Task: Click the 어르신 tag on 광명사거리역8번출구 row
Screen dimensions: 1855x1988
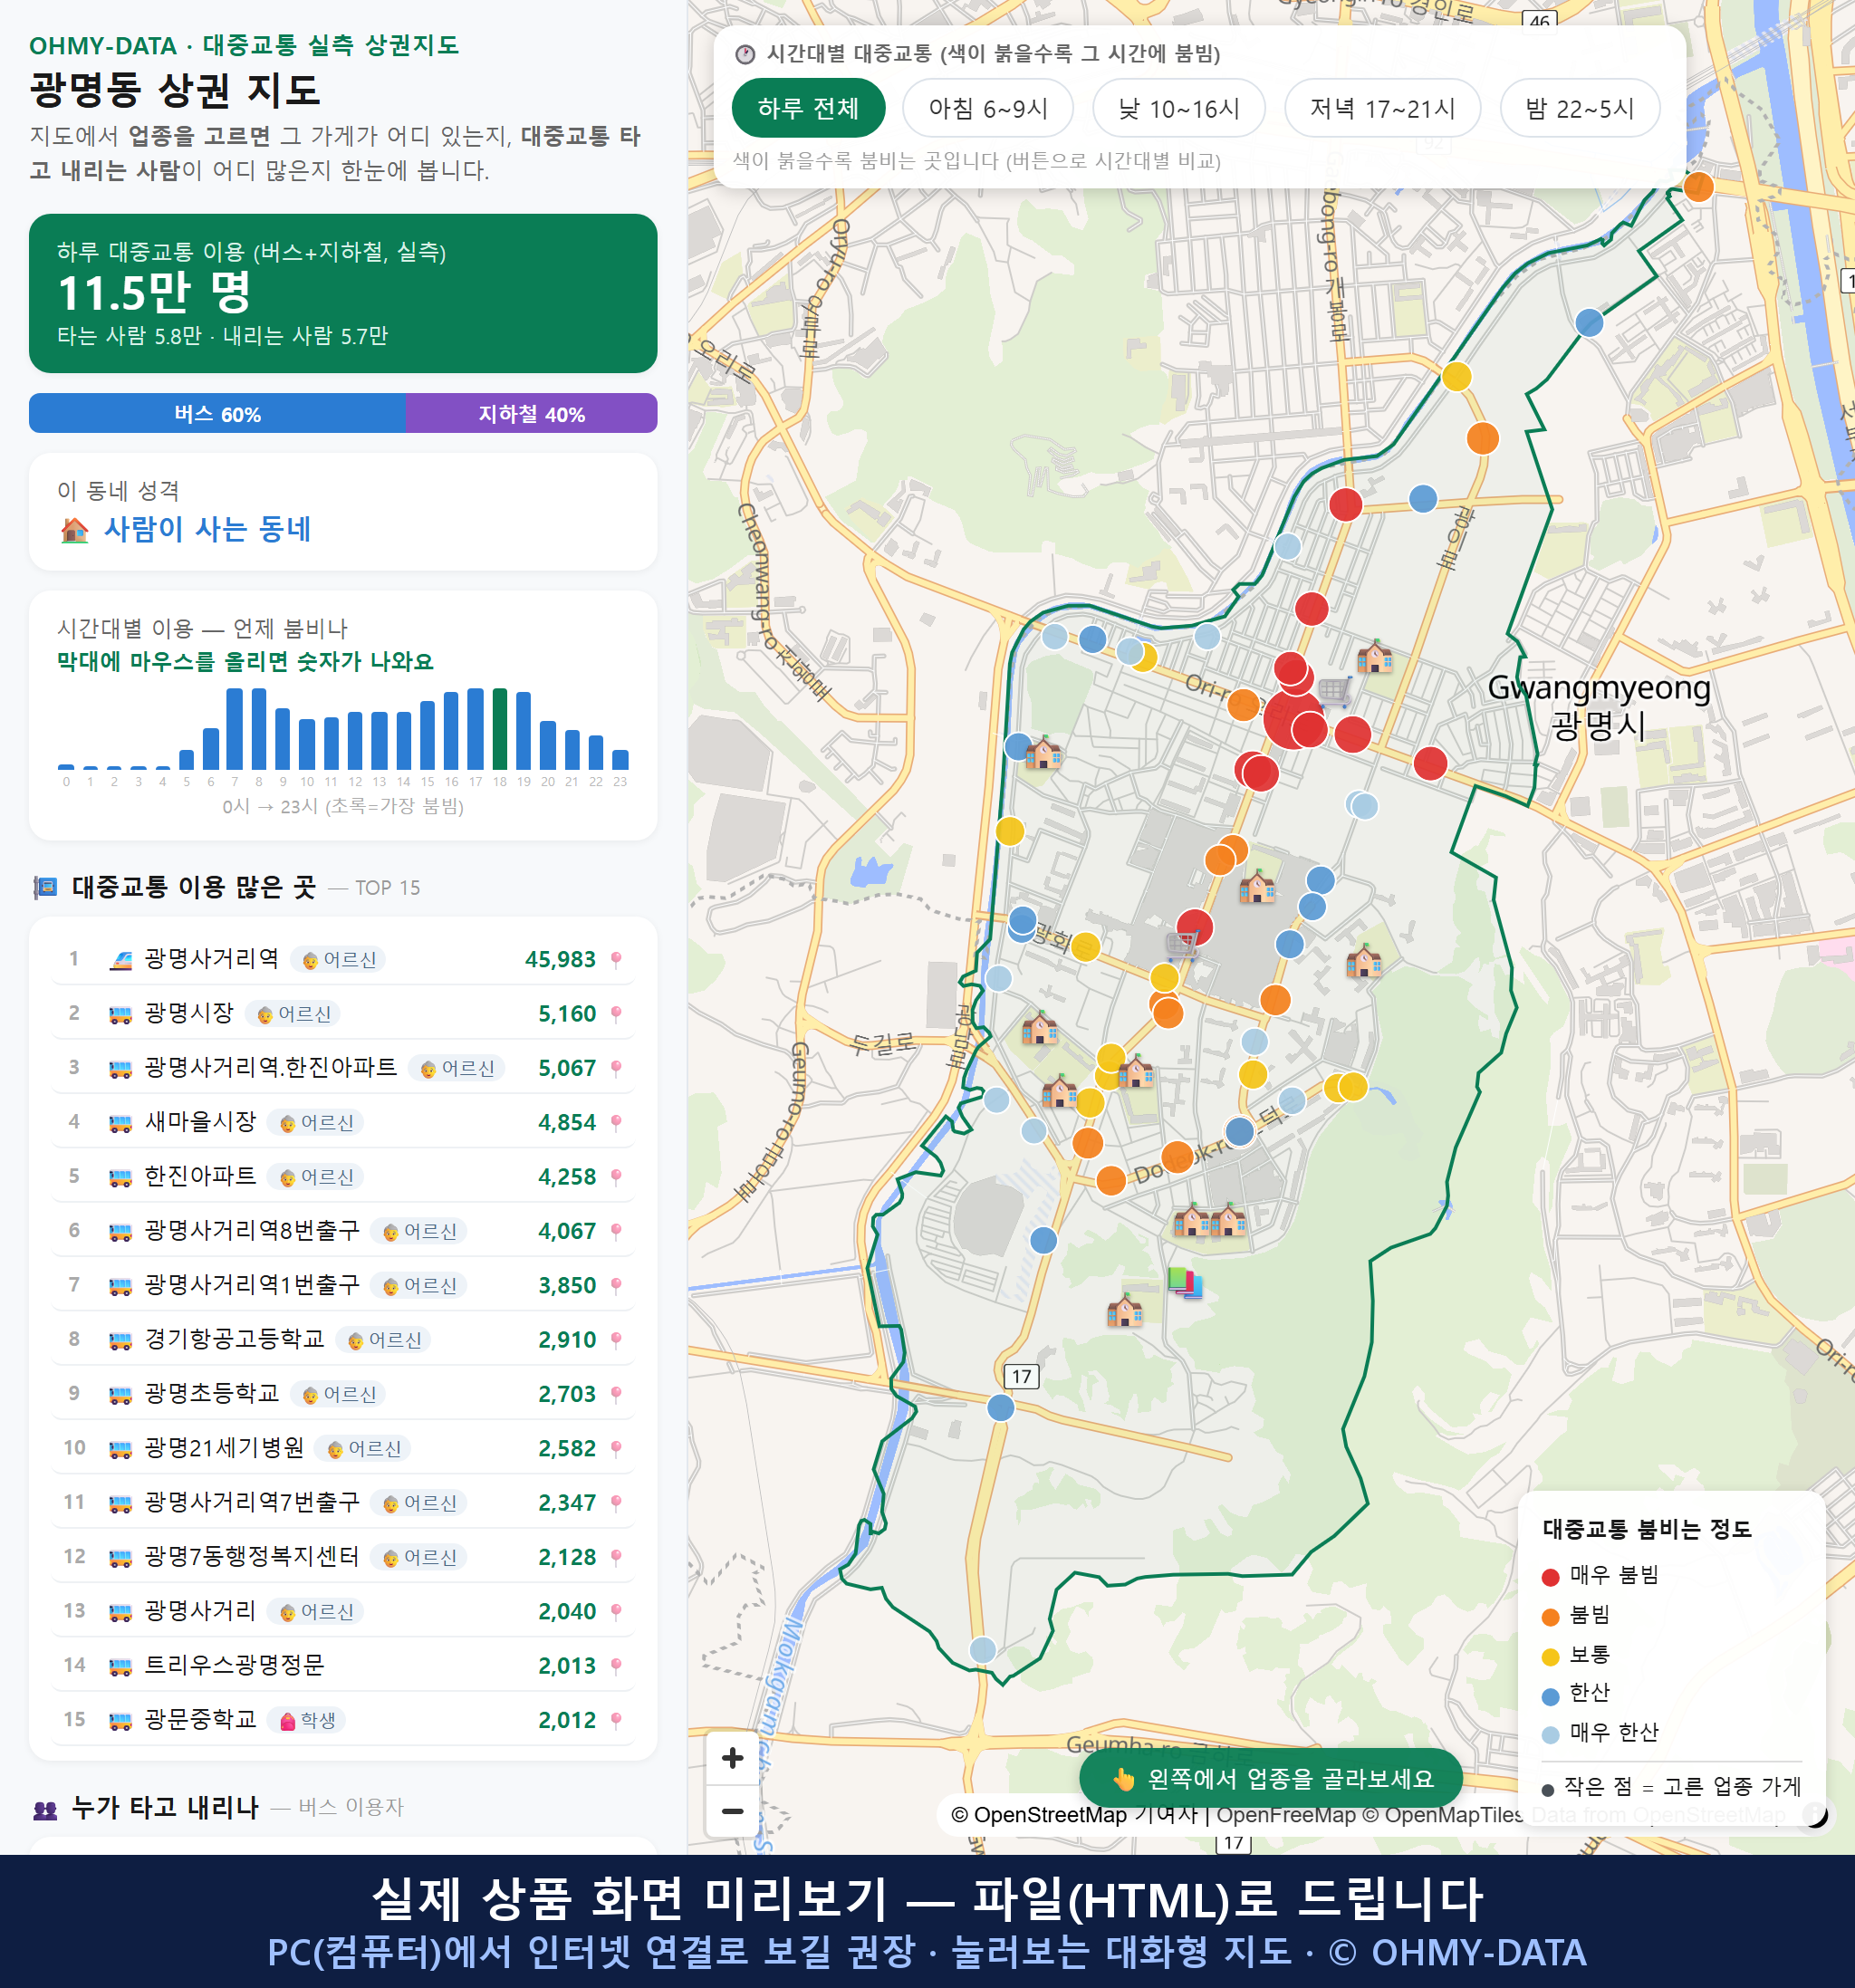Action: coord(419,1231)
